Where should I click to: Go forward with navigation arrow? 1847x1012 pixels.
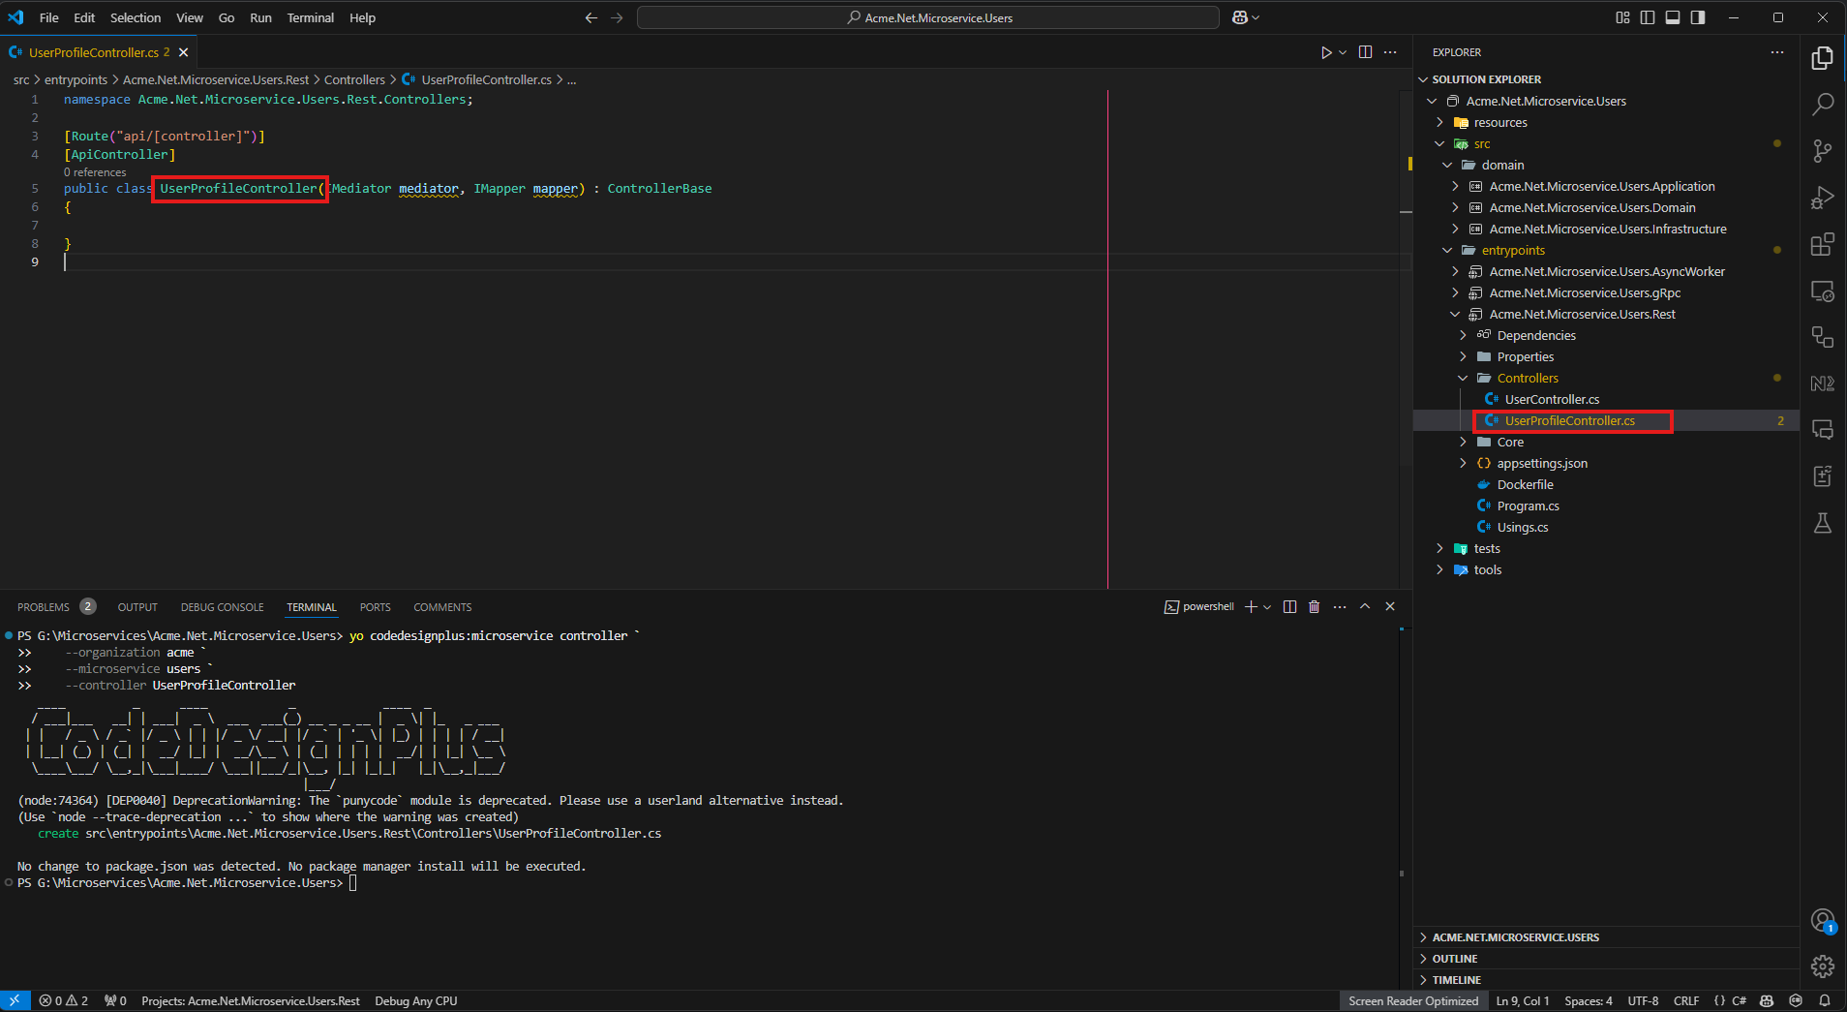(617, 17)
